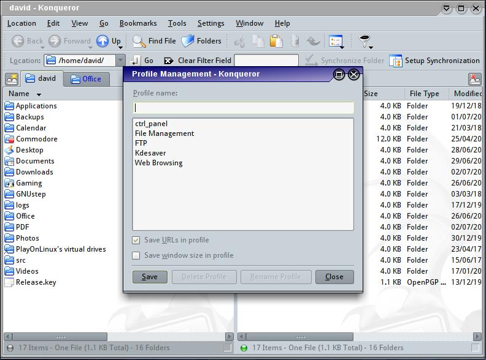This screenshot has width=486, height=360.
Task: Click the undo curved arrow icon
Action: tap(314, 41)
